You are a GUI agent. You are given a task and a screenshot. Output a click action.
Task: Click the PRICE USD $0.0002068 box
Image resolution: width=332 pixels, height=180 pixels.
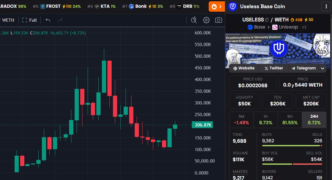point(252,83)
